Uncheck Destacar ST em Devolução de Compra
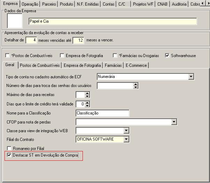The width and height of the screenshot is (210, 183). [x=9, y=155]
